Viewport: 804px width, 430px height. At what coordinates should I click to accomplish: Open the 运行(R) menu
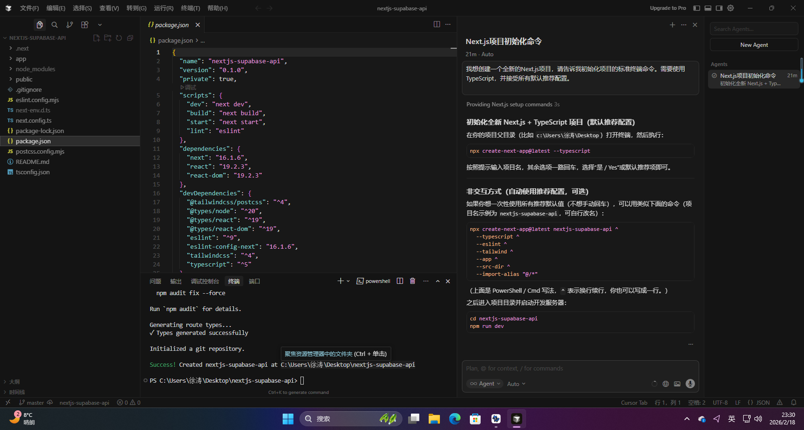164,8
